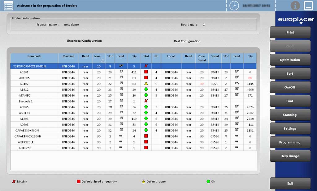
Task: Click the feeder icon in A0201 row
Action: [x=121, y=72]
